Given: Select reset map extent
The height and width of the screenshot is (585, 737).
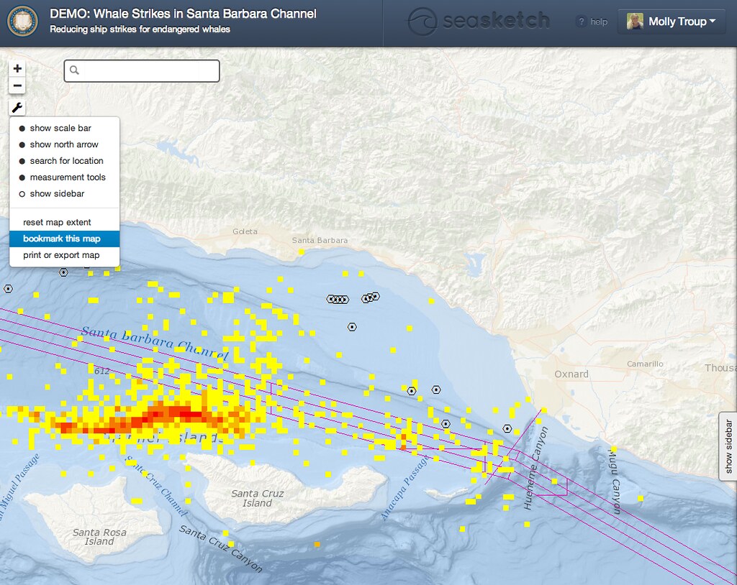Looking at the screenshot, I should point(57,222).
